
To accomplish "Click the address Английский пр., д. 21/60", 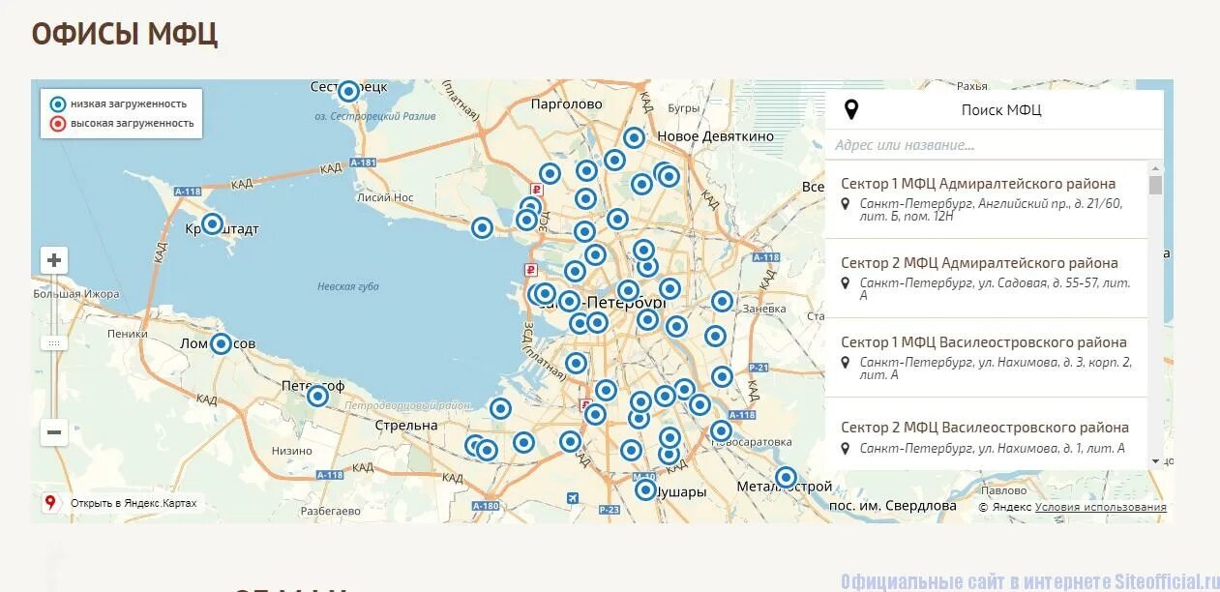I will pos(1050,204).
